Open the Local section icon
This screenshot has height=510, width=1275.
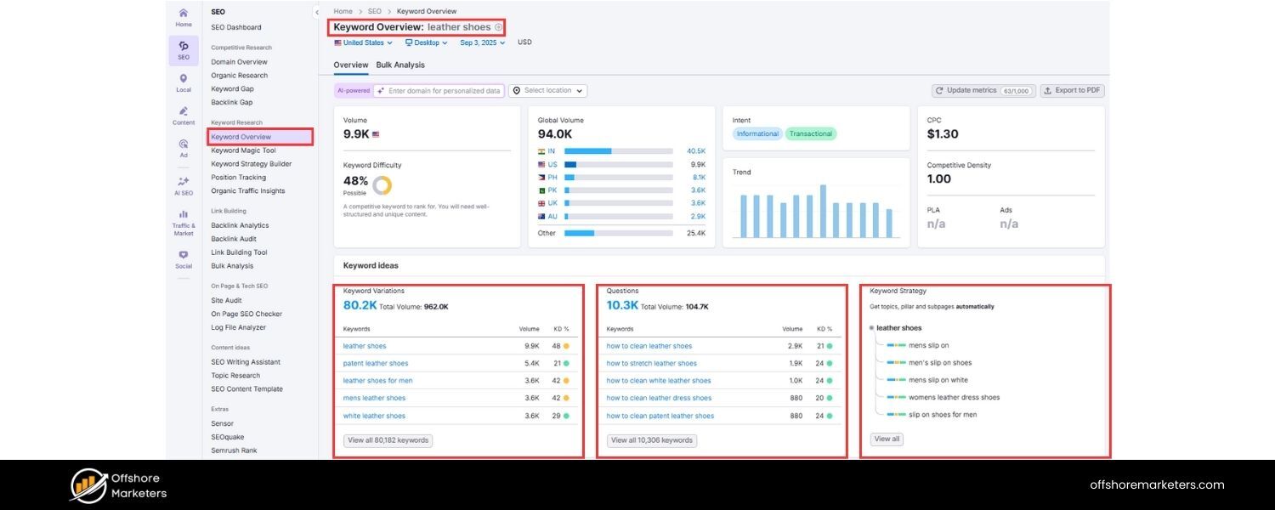click(184, 79)
